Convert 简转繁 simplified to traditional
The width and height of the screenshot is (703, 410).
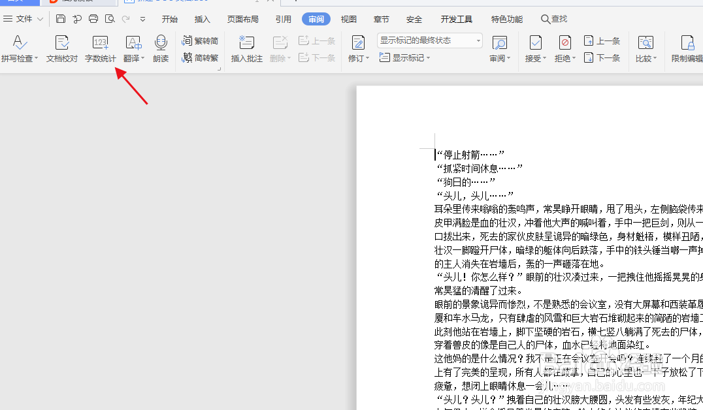[x=200, y=58]
